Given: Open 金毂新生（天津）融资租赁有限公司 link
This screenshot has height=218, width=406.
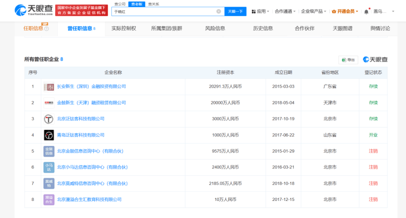Looking at the screenshot, I should pos(91,103).
